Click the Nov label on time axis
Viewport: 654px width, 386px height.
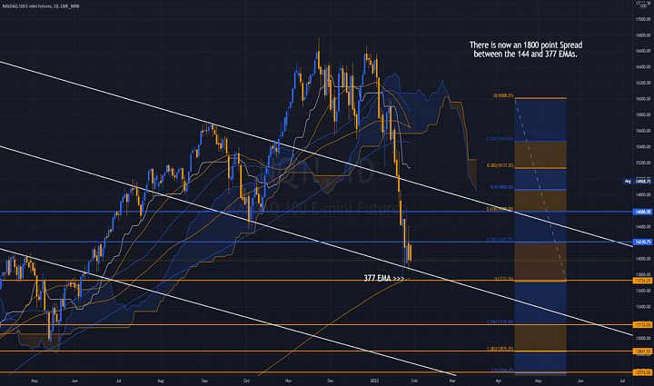point(288,381)
